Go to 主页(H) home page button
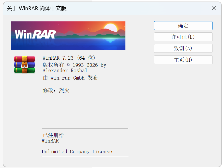The height and width of the screenshot is (168, 223). coord(183,60)
